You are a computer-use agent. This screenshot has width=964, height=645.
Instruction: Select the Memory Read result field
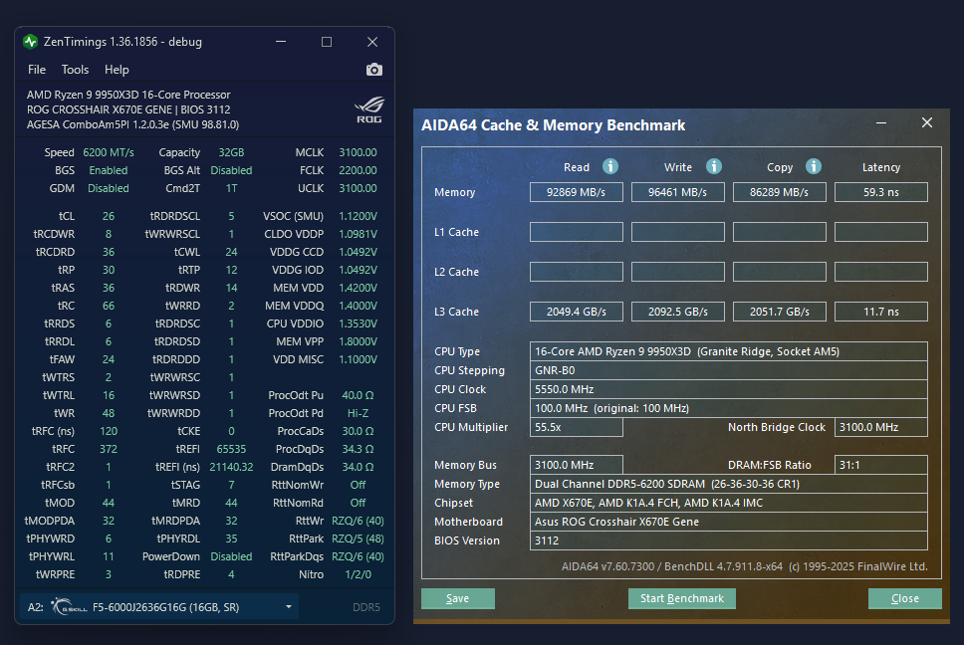click(576, 192)
